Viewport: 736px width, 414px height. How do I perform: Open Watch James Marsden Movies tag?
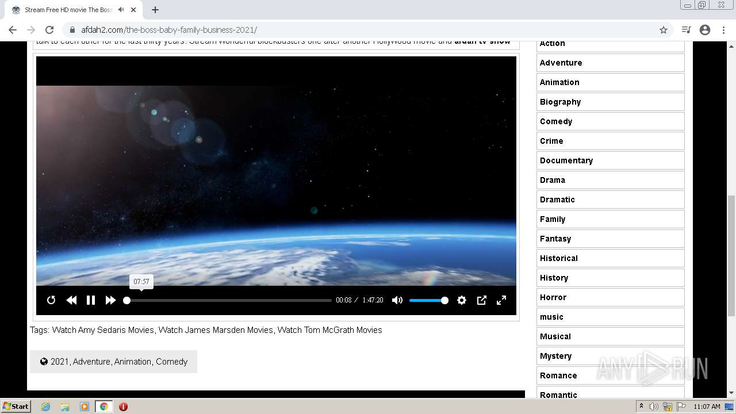(x=216, y=330)
